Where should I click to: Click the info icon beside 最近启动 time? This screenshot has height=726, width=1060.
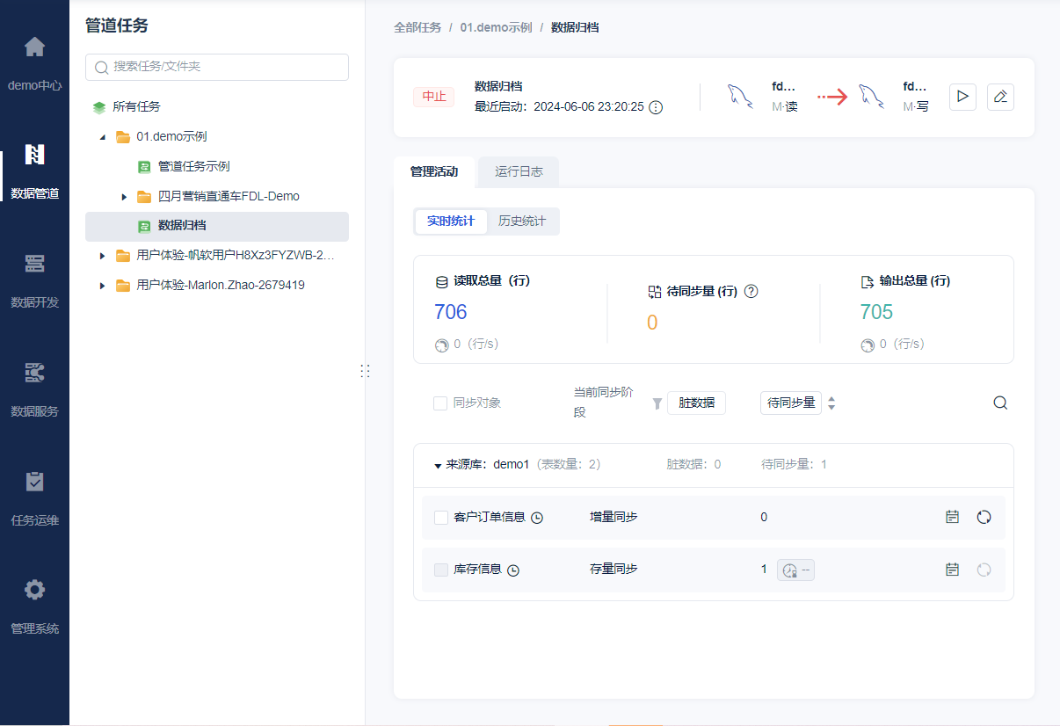tap(656, 107)
